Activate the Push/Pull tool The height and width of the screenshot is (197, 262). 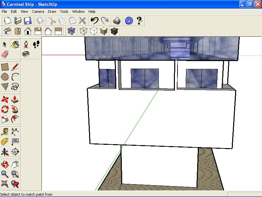pyautogui.click(x=15, y=99)
